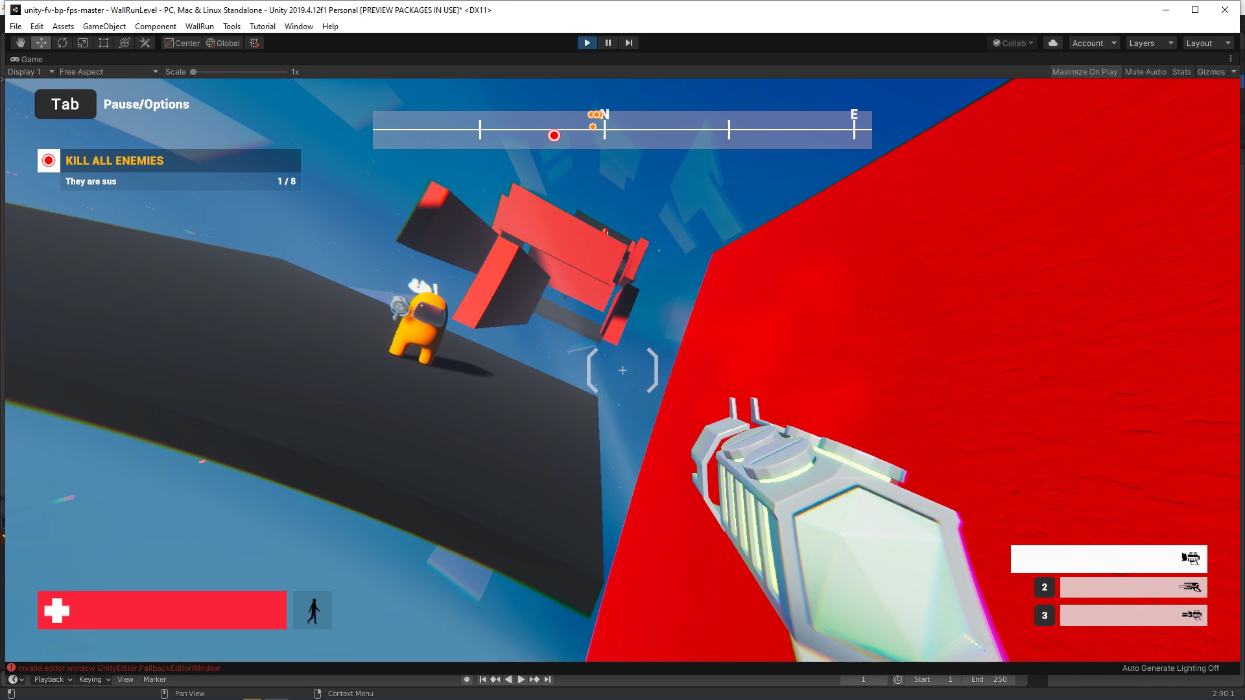The height and width of the screenshot is (700, 1245).
Task: Select weapon slot 3 in the HUD
Action: coord(1133,615)
